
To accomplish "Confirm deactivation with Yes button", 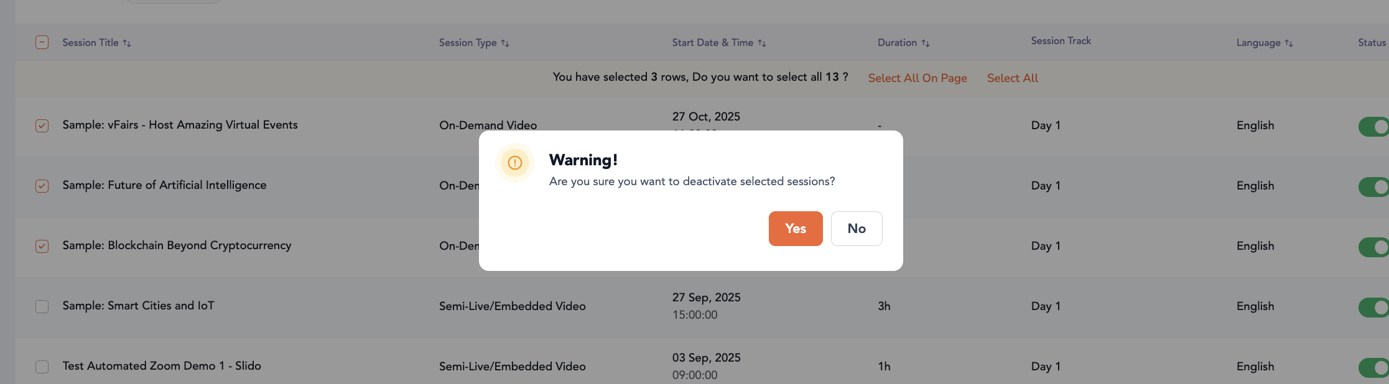I will 795,229.
